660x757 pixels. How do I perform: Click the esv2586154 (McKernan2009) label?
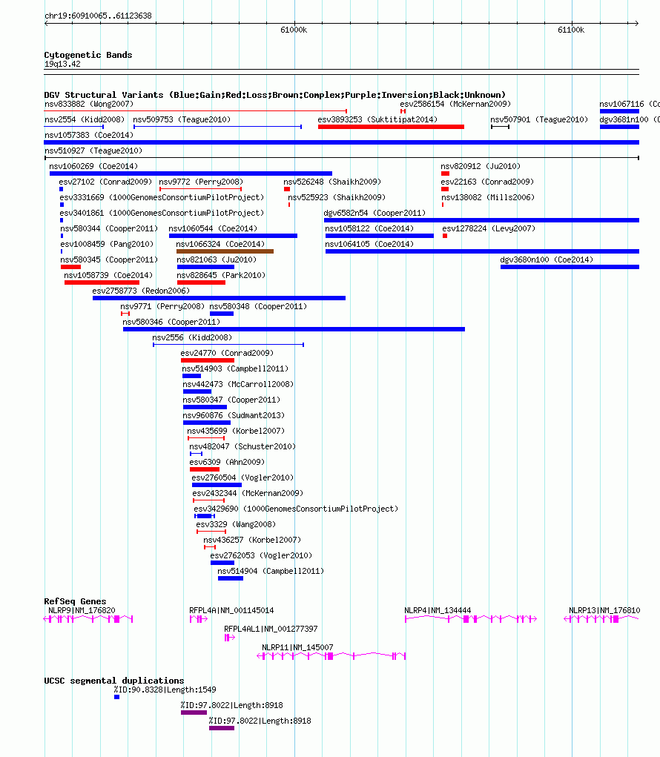point(455,104)
